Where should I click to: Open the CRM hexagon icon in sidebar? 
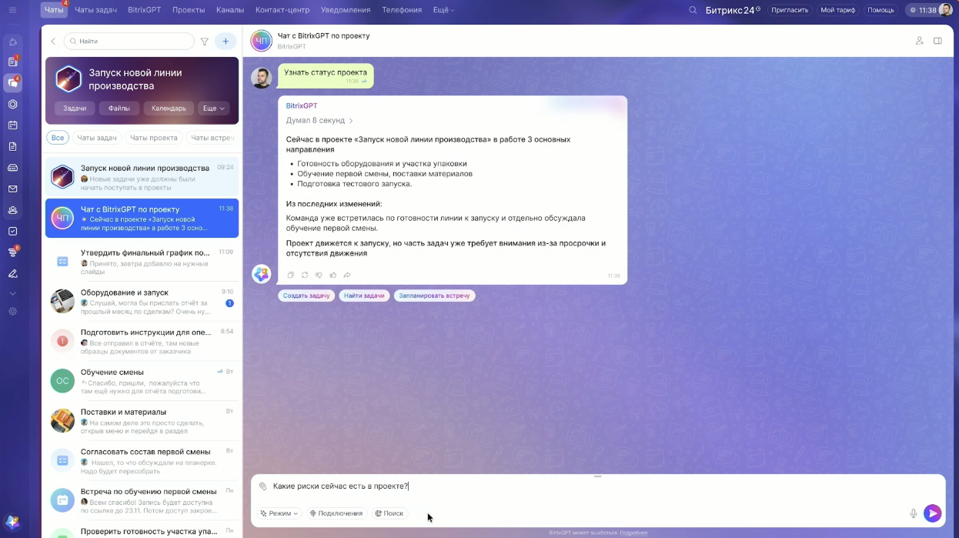[x=12, y=104]
